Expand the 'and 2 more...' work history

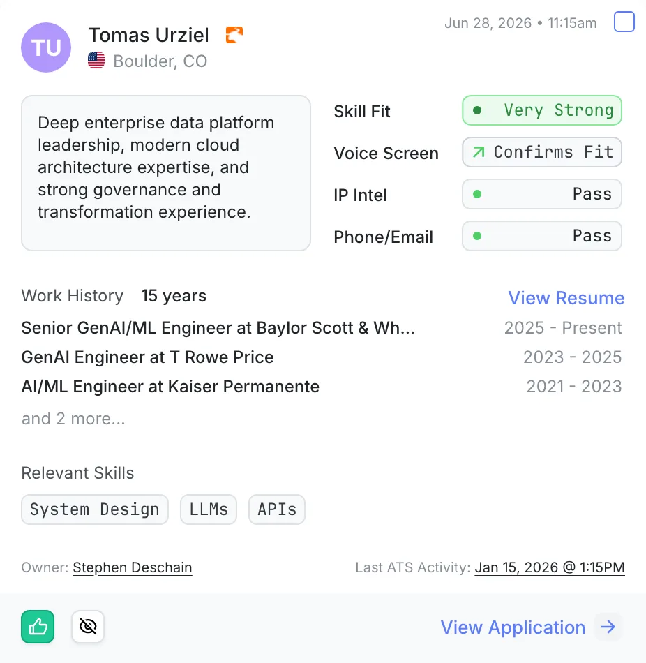click(x=73, y=419)
